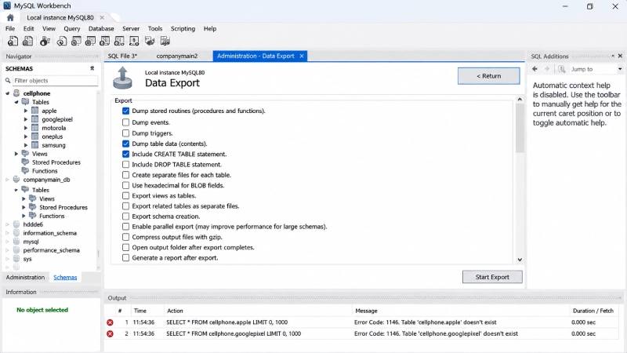
Task: Check Include DROP TABLE statement
Action: (x=125, y=165)
